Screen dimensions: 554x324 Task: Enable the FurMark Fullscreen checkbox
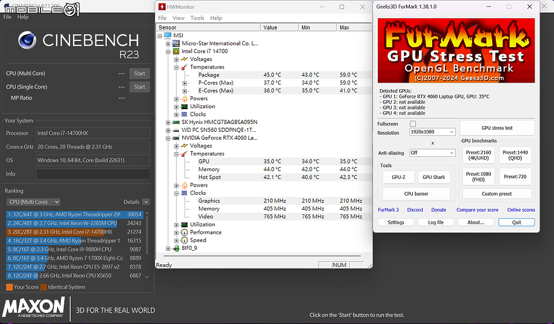(x=413, y=124)
